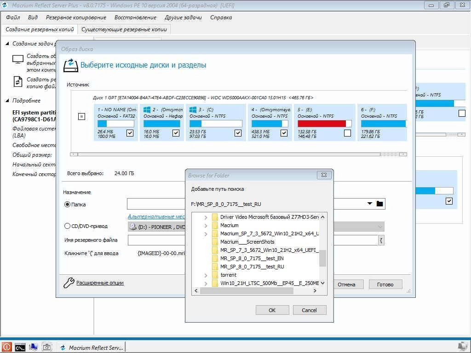Click the monitor icon for creating disk image

[18, 59]
